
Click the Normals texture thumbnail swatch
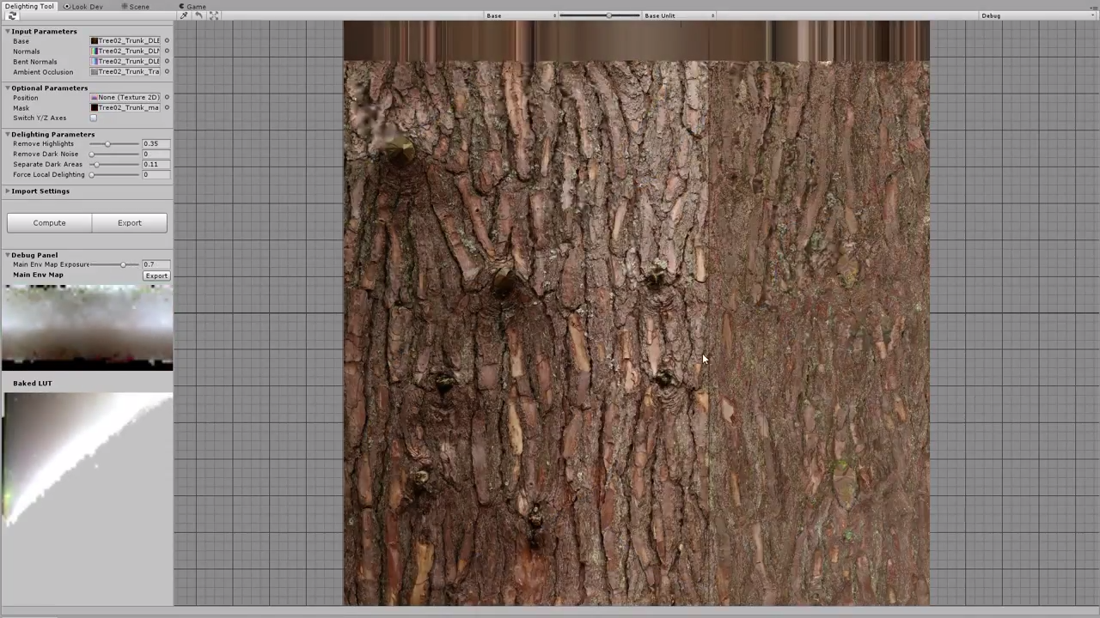tap(95, 51)
